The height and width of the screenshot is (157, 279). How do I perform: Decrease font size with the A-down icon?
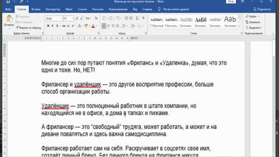tap(82, 18)
